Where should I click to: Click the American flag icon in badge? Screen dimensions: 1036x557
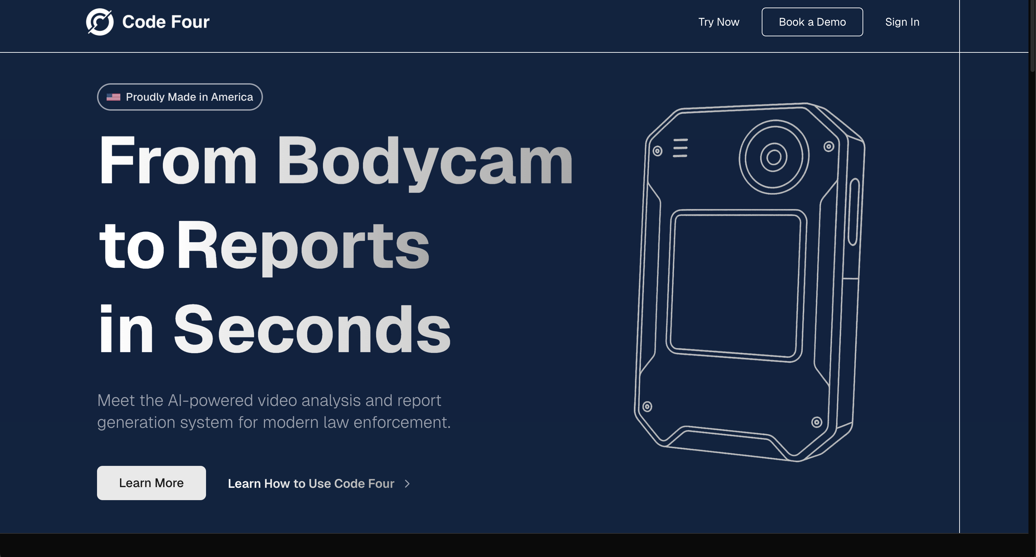tap(113, 97)
